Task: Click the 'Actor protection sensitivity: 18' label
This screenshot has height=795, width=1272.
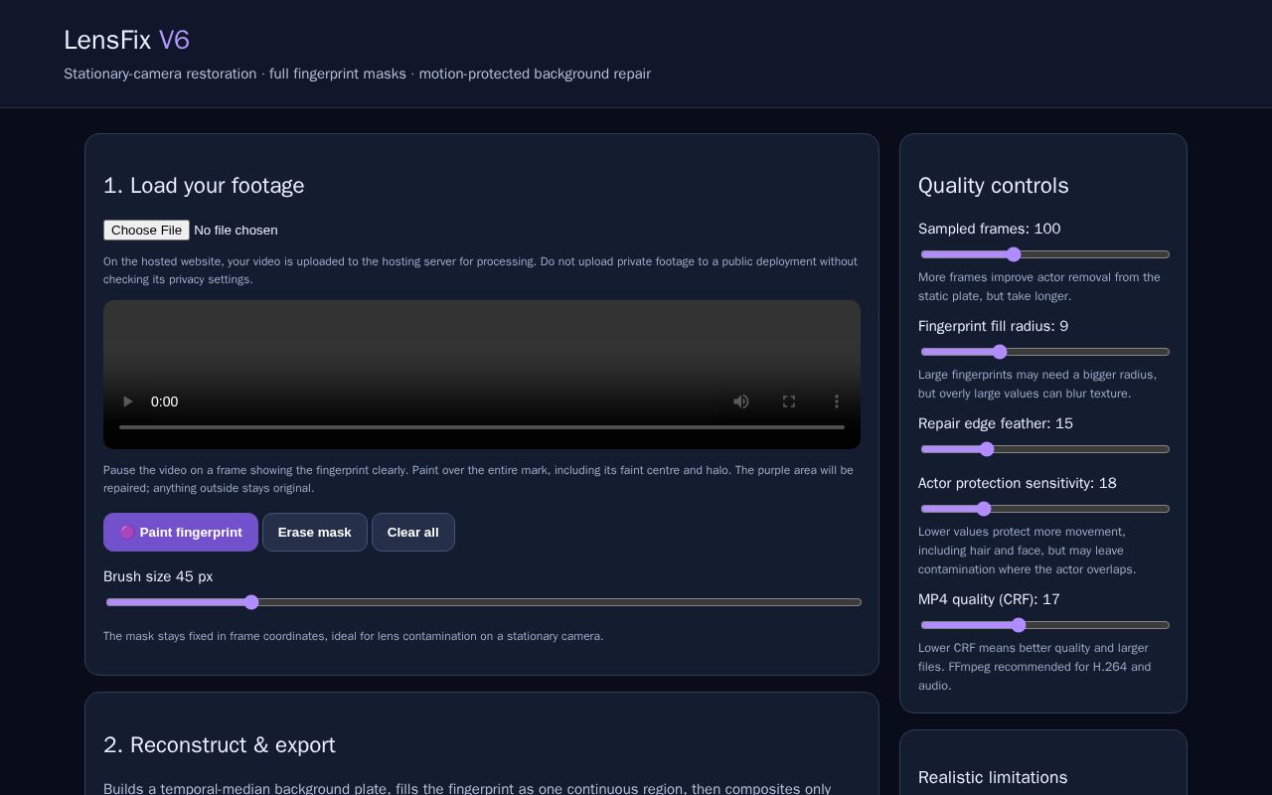Action: (1017, 483)
